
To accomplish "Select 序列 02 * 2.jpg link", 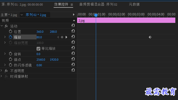I will (36, 15).
